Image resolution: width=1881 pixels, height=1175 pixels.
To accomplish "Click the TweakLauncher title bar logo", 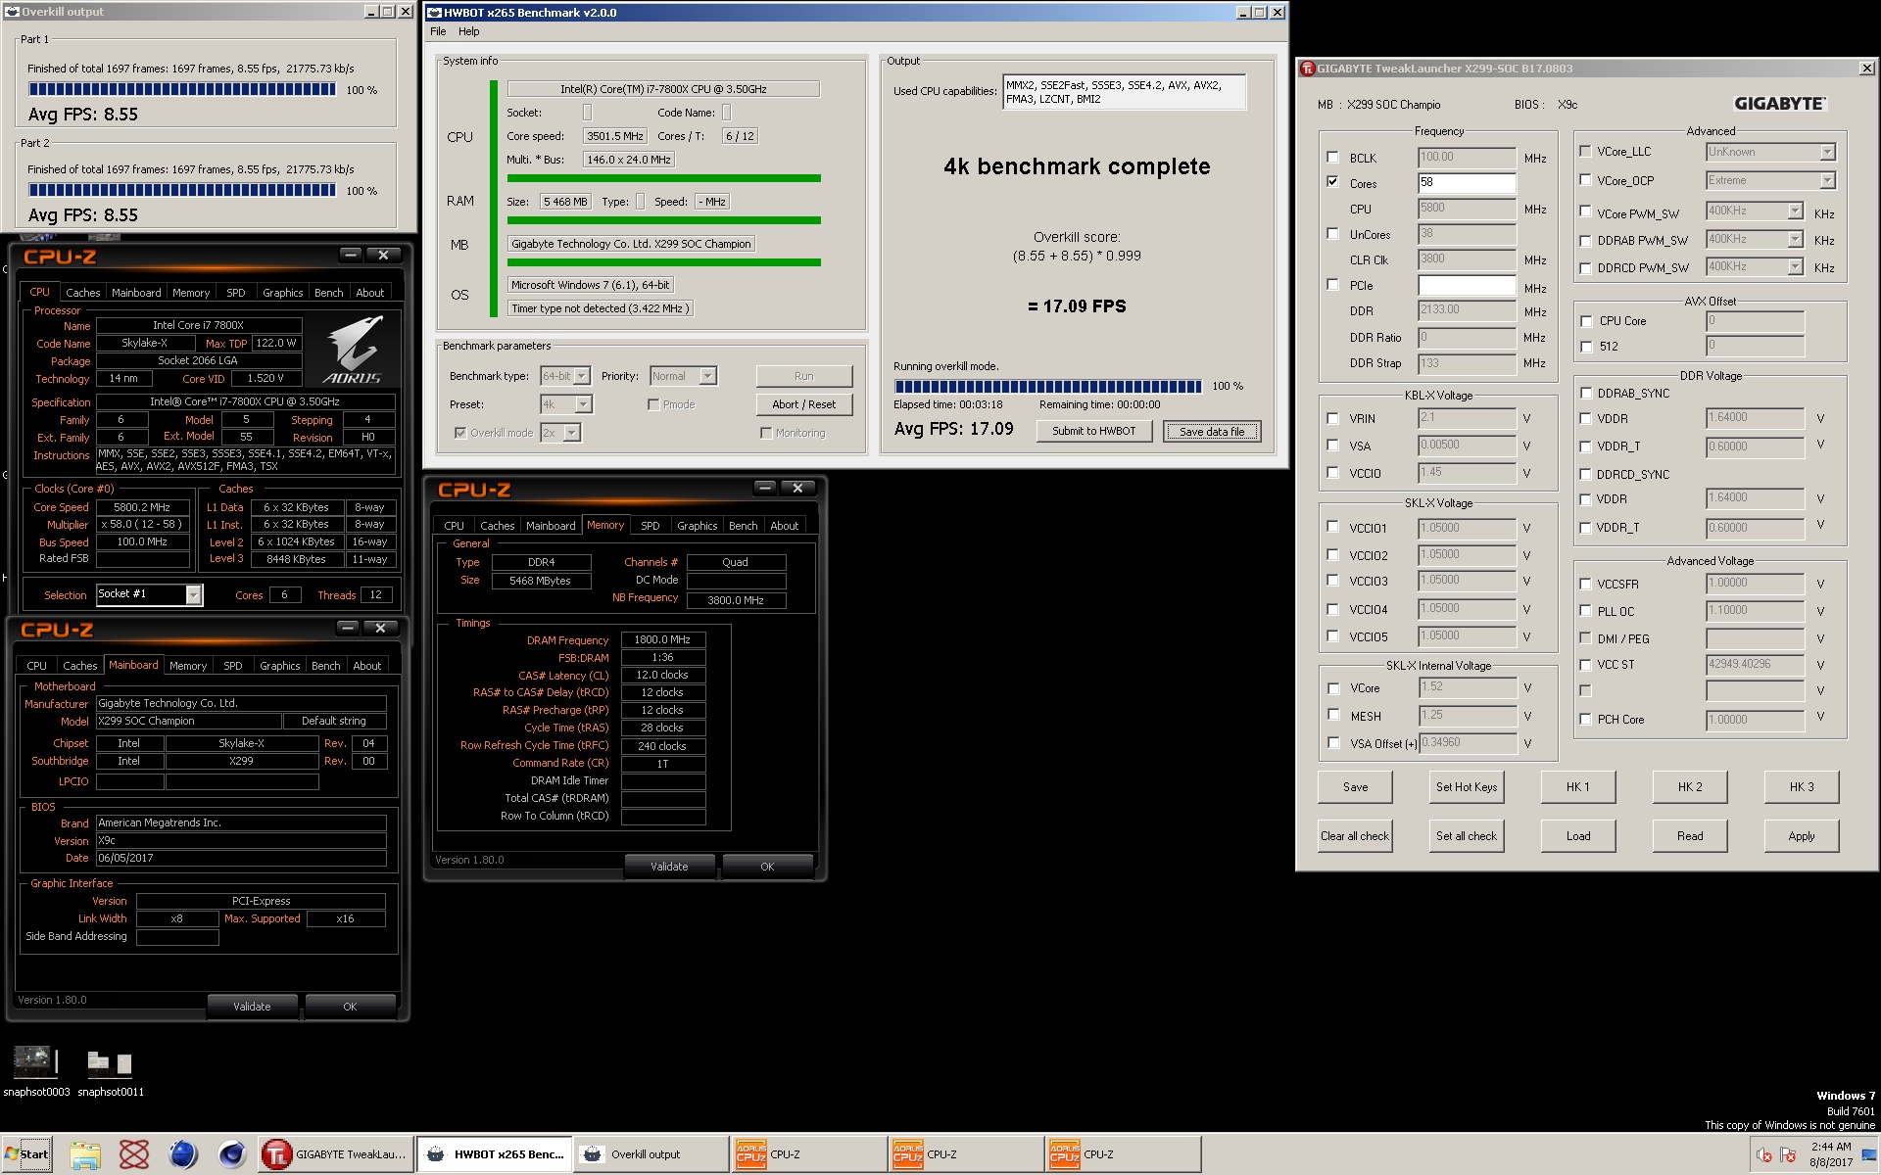I will (x=1307, y=69).
